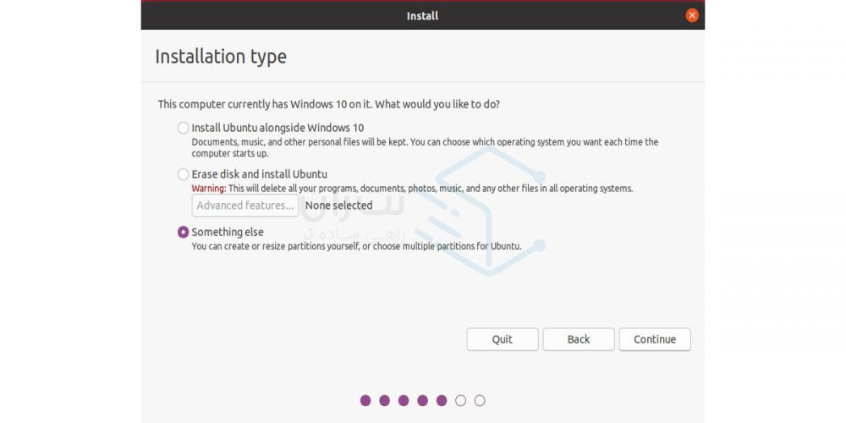
Task: Select the Something else radio button
Action: pyautogui.click(x=184, y=232)
